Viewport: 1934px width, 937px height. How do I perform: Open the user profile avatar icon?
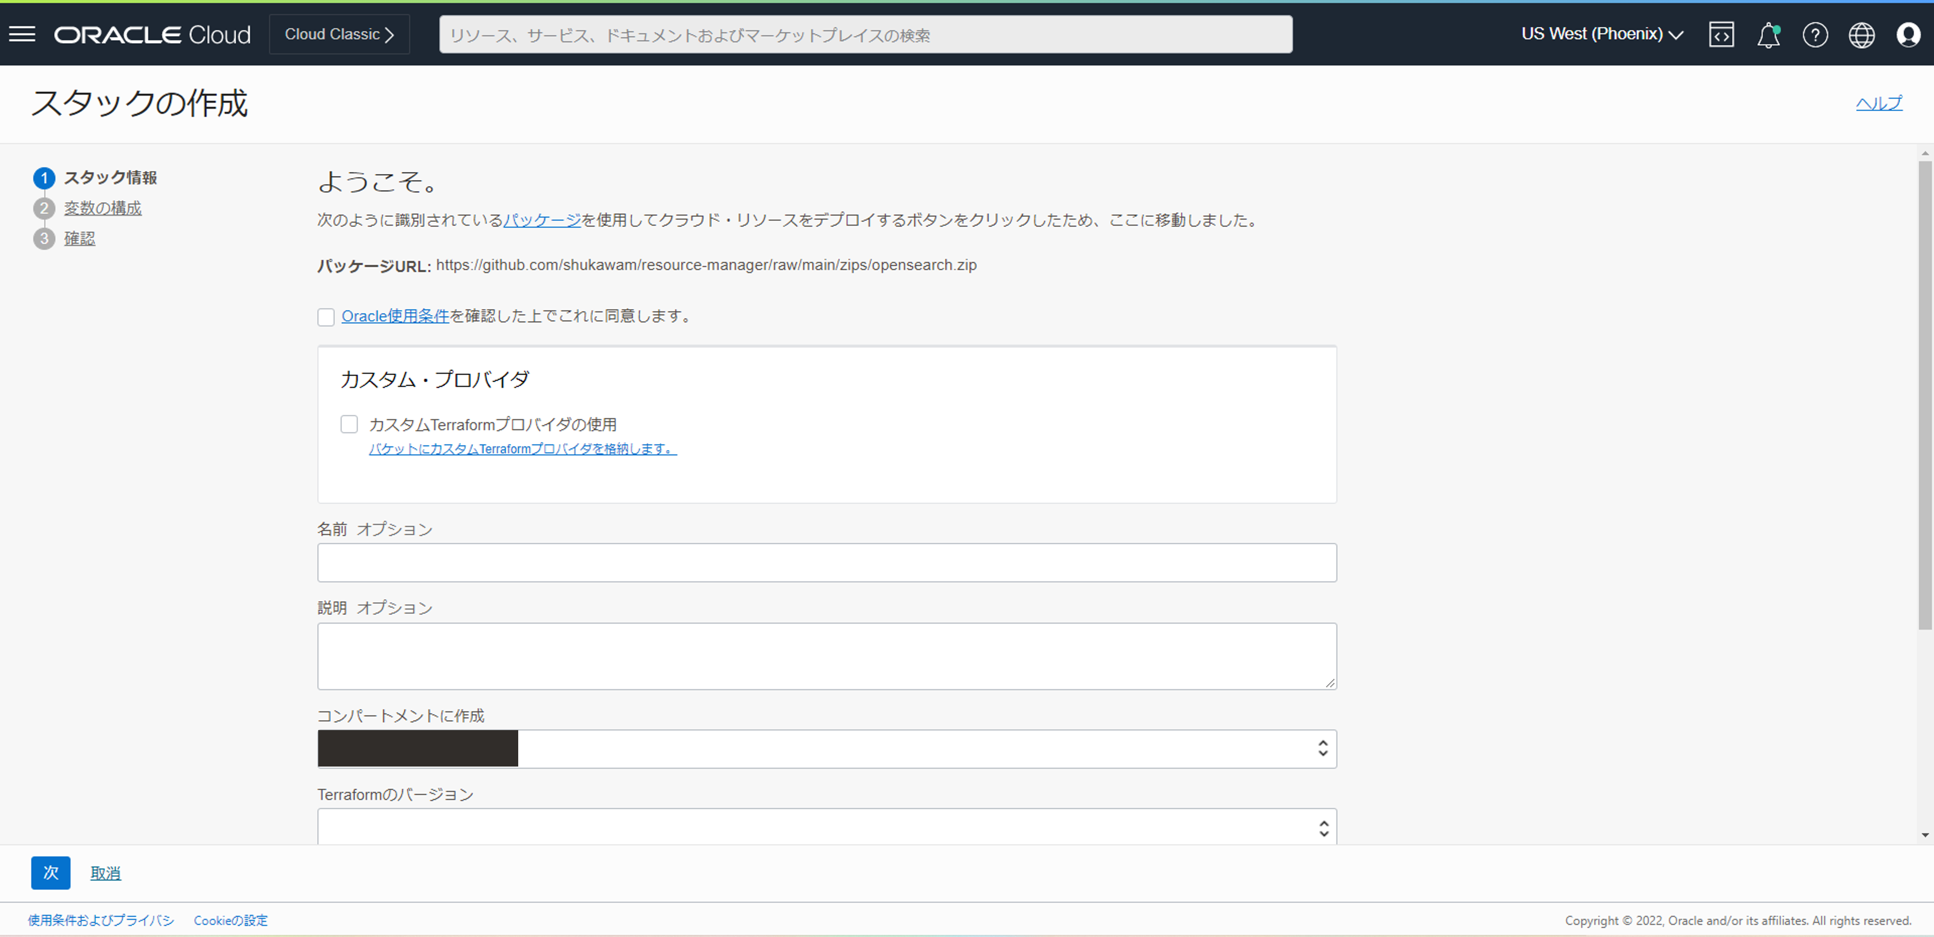coord(1908,35)
